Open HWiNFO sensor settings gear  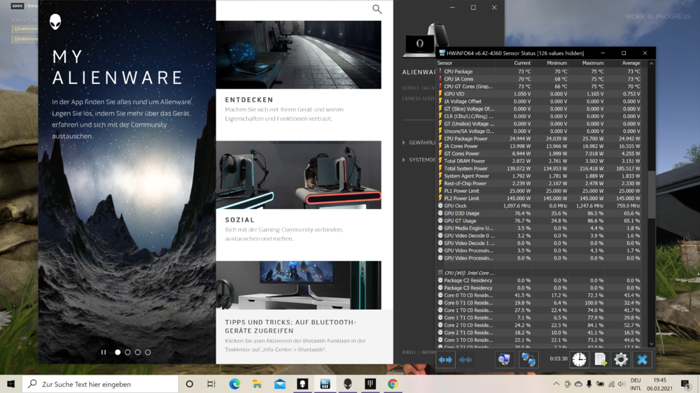point(621,359)
